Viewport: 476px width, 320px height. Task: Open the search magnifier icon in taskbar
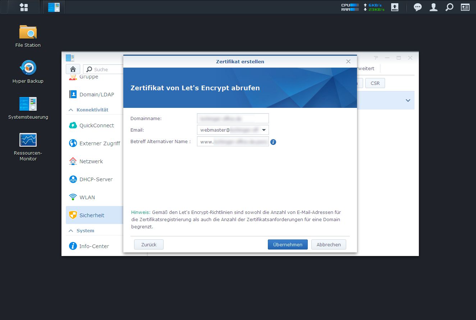[x=449, y=7]
